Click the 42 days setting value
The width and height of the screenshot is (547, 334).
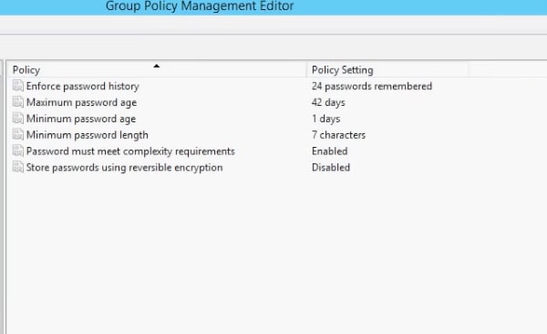click(328, 102)
